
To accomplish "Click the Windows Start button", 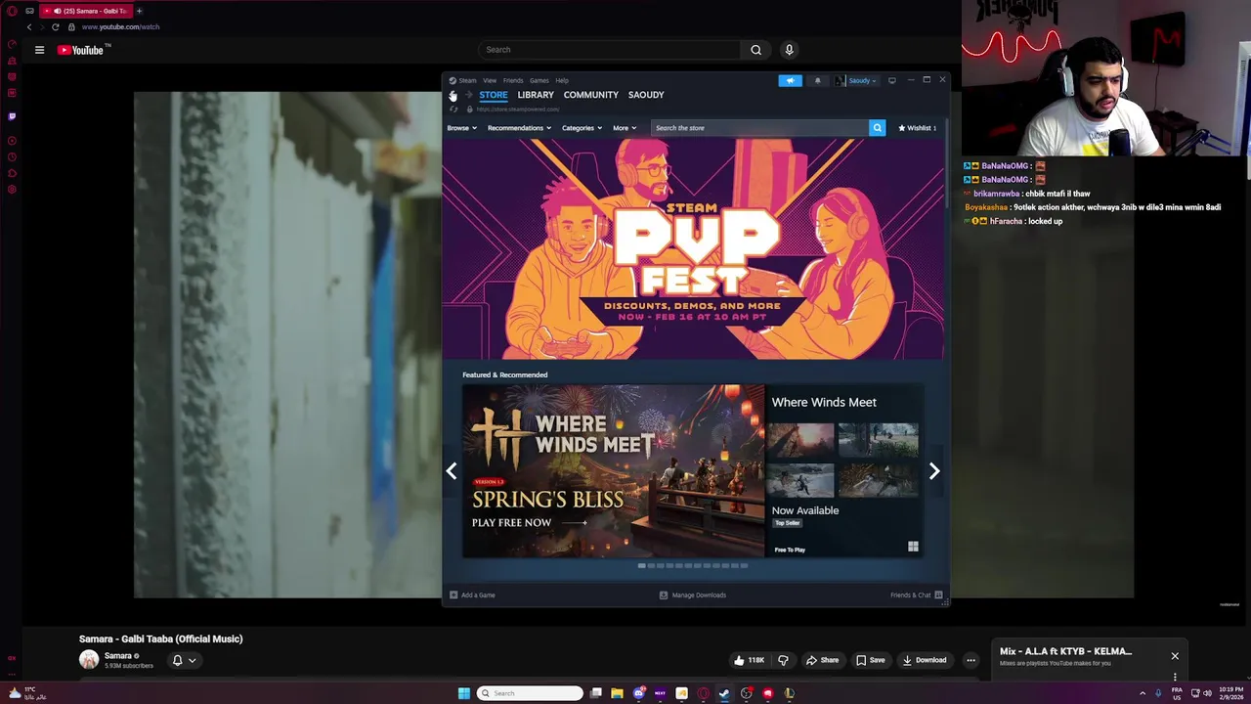I will 464,693.
